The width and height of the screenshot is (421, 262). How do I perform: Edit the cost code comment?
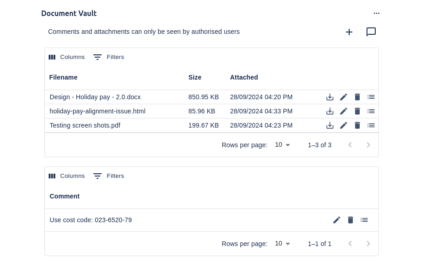337,220
